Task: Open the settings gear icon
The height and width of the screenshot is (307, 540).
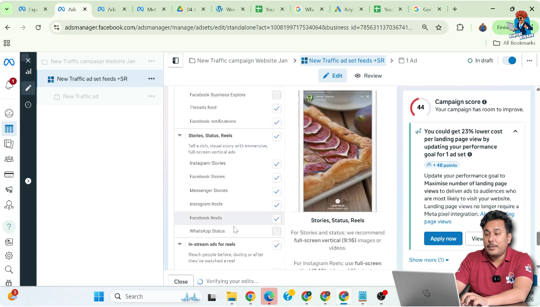Action: point(9,256)
